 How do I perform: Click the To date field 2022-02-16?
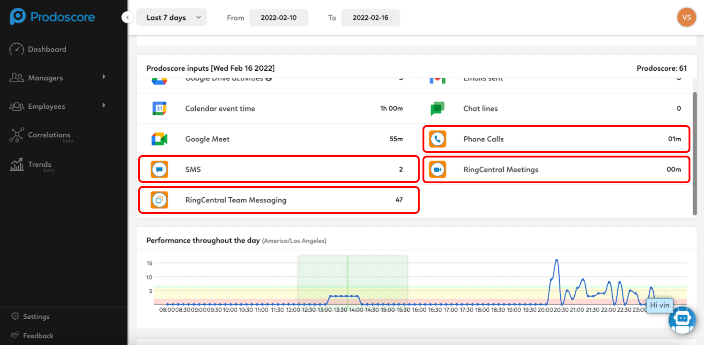click(x=371, y=17)
